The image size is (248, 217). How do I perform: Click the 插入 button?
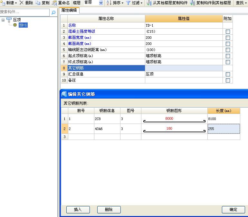[78, 210]
